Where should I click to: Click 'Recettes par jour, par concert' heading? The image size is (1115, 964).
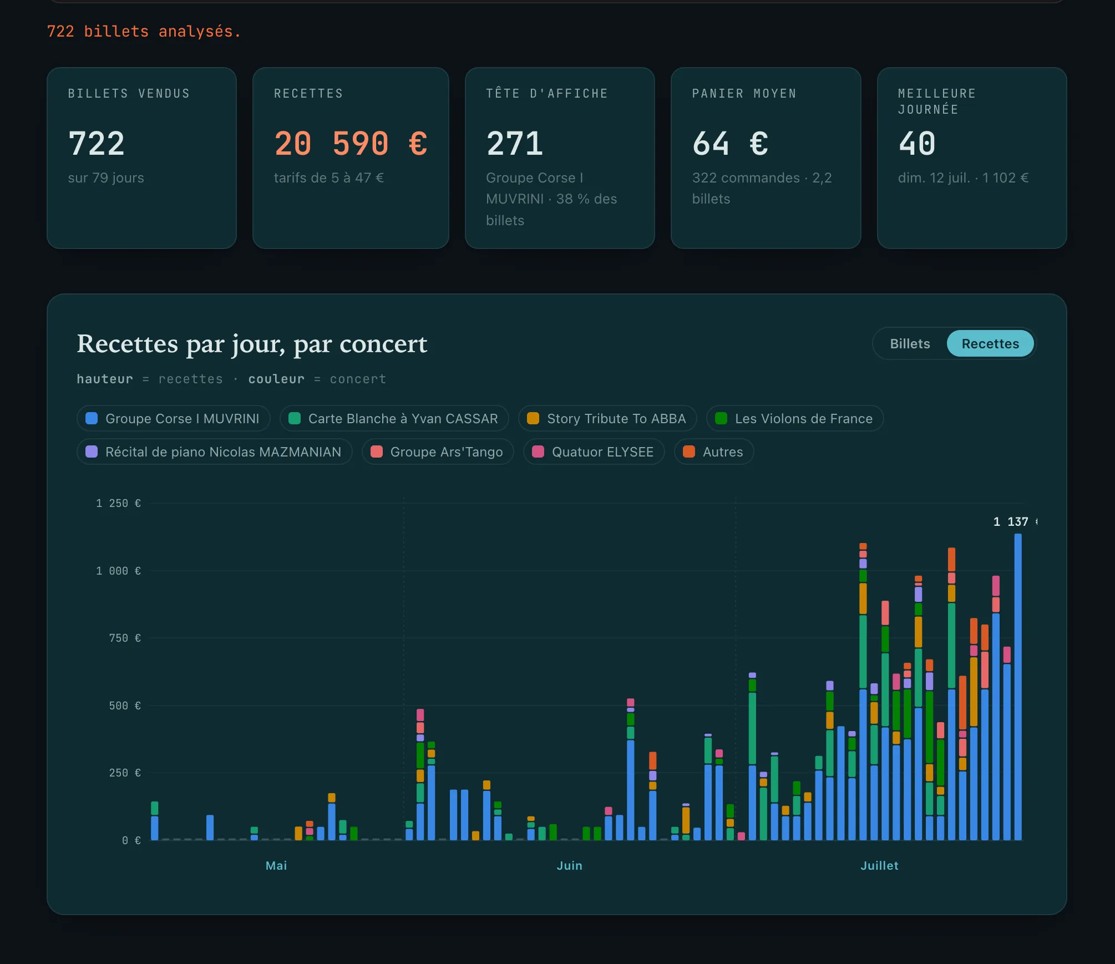tap(252, 344)
